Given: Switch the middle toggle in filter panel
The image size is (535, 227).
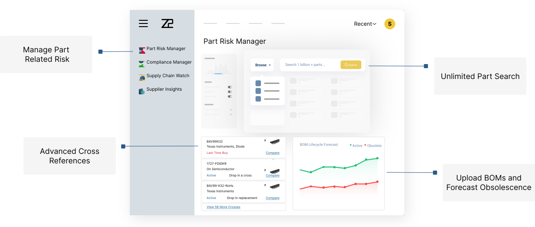Looking at the screenshot, I should coord(230,92).
